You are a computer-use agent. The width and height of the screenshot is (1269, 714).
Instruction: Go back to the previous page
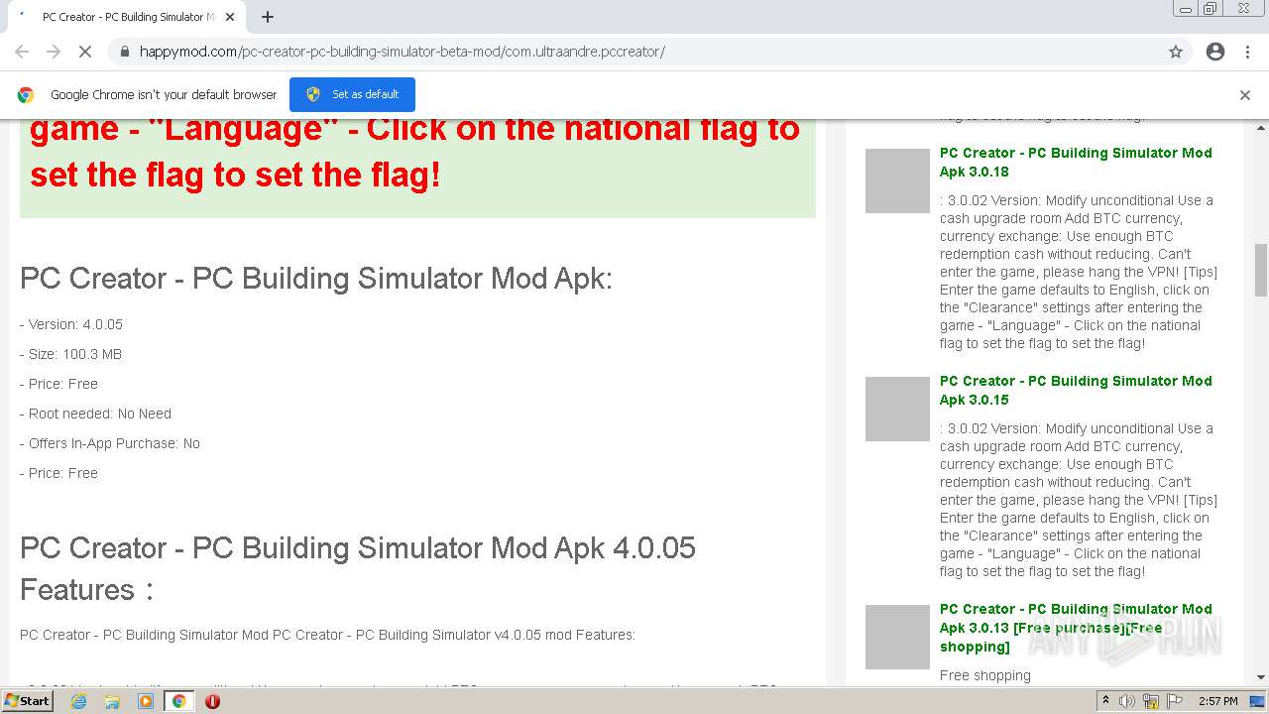(x=22, y=52)
